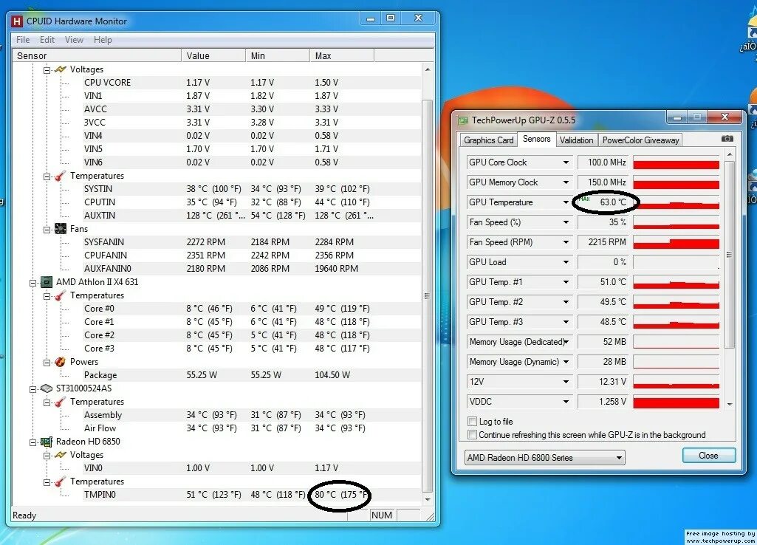This screenshot has height=545, width=757.
Task: Click the Radeon Voltages lightning icon
Action: point(61,455)
